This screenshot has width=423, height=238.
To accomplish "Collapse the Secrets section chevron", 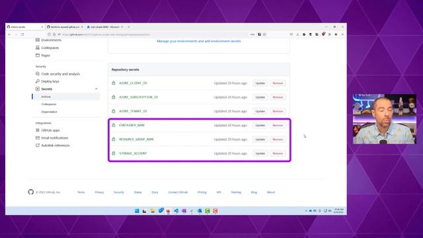I will [x=96, y=89].
